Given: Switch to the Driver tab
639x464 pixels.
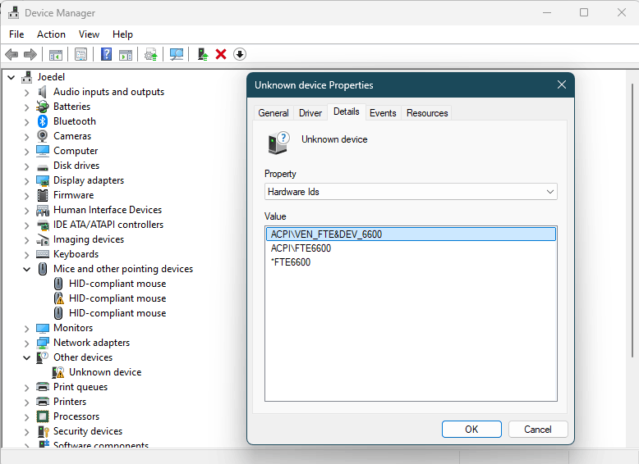Looking at the screenshot, I should point(310,112).
